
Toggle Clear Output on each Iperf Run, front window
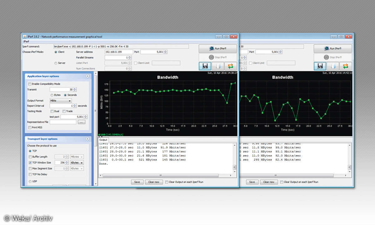tap(167, 182)
